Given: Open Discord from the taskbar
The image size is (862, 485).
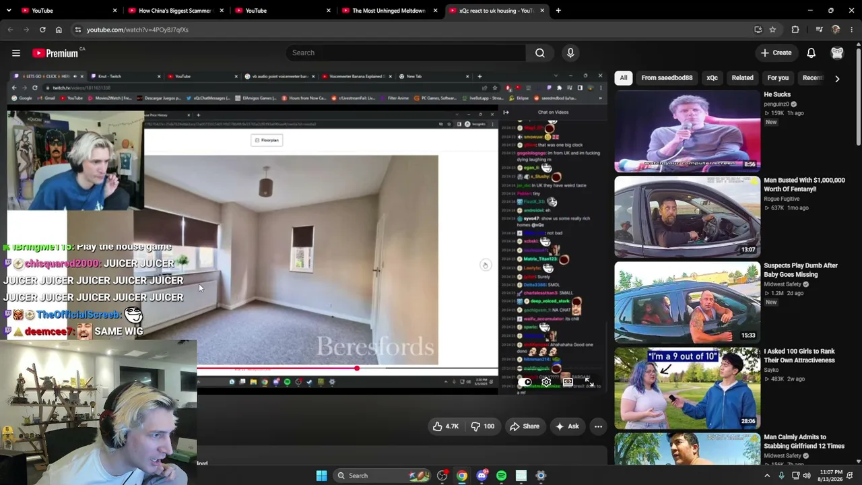Looking at the screenshot, I should coord(482,476).
